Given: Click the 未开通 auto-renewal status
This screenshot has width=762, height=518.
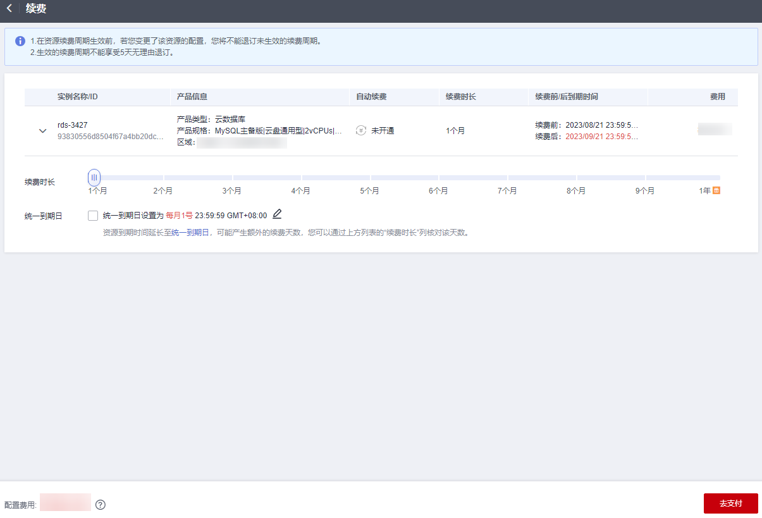Looking at the screenshot, I should click(x=383, y=131).
